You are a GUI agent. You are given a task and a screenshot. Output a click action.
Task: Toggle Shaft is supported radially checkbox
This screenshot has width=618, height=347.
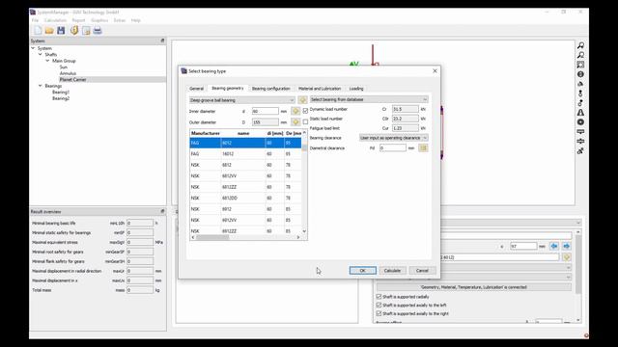[379, 296]
